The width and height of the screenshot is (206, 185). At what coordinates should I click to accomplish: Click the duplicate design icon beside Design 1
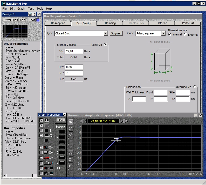tap(34, 14)
